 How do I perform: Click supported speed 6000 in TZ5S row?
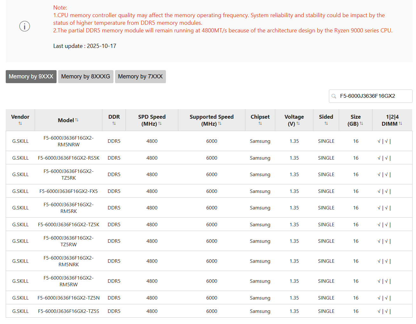(x=212, y=311)
